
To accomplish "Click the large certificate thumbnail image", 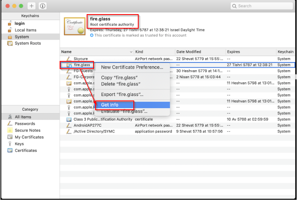I will tap(75, 27).
